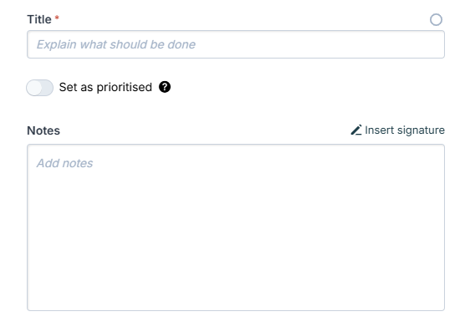The width and height of the screenshot is (460, 332).
Task: Click the pencil icon next to Insert signature
Action: 356,130
